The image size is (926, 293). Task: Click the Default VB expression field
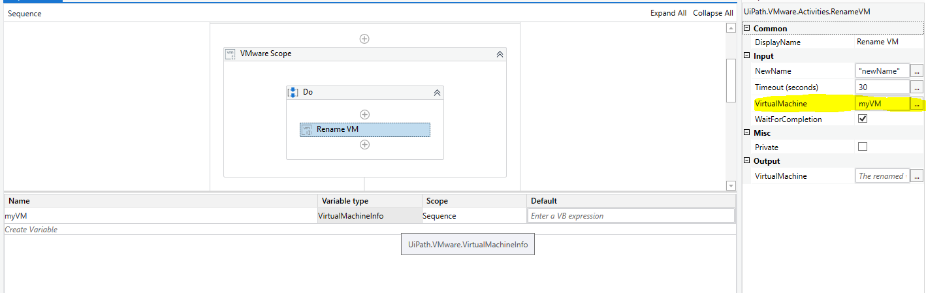pos(631,215)
